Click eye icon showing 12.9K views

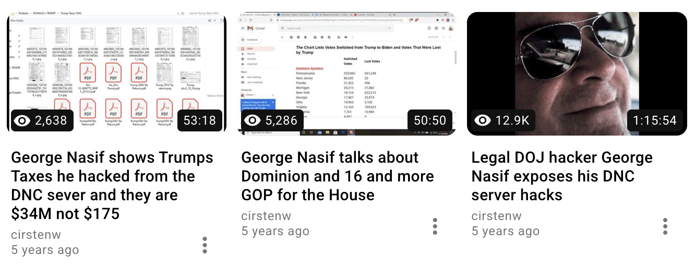point(483,121)
